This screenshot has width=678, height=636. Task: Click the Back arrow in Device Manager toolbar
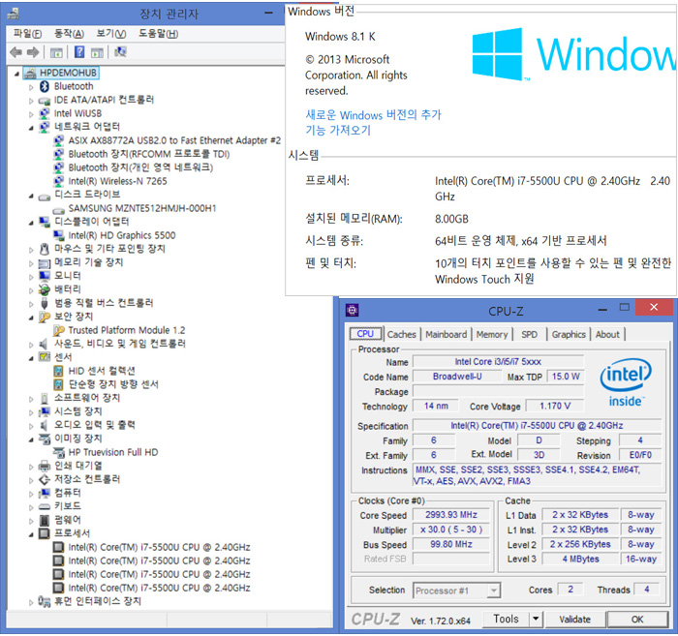click(16, 52)
